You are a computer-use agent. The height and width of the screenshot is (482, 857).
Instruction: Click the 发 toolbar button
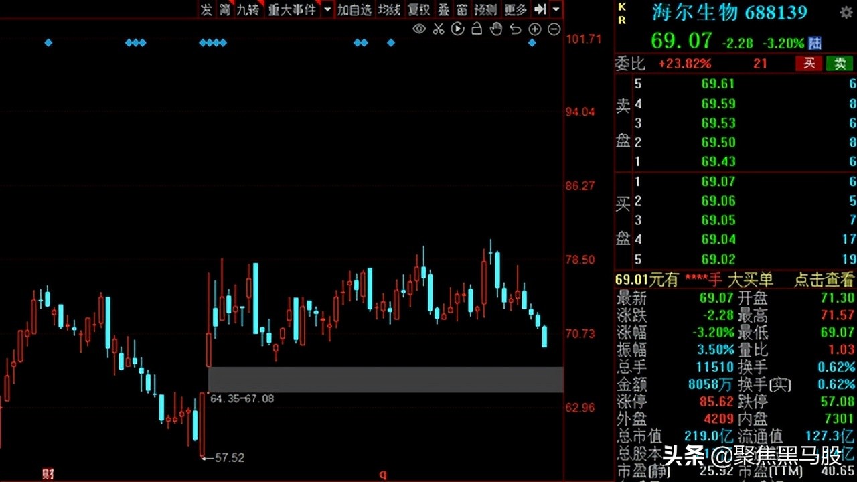206,9
